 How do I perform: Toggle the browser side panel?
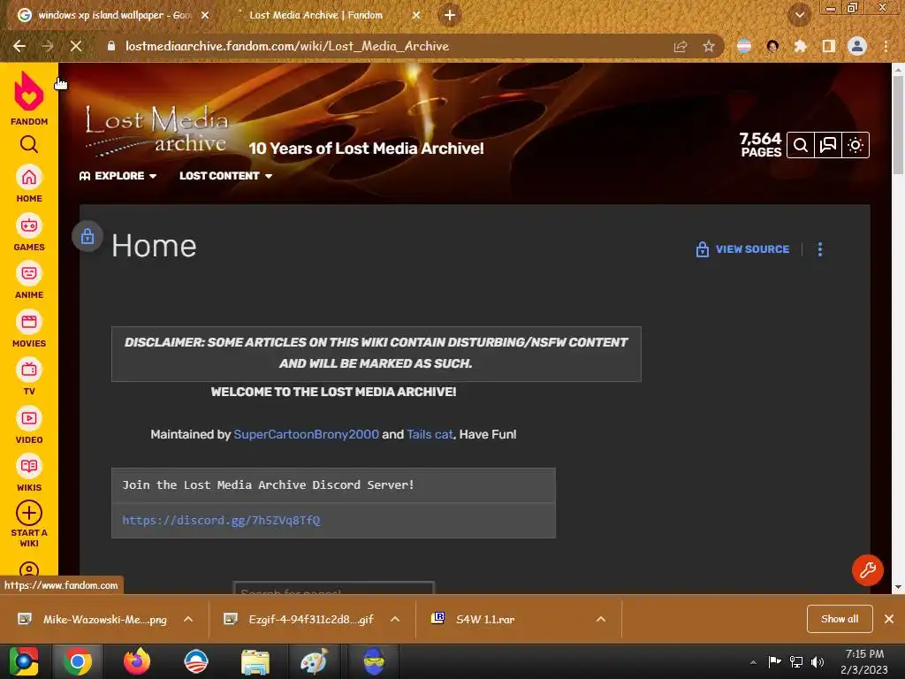click(x=829, y=46)
